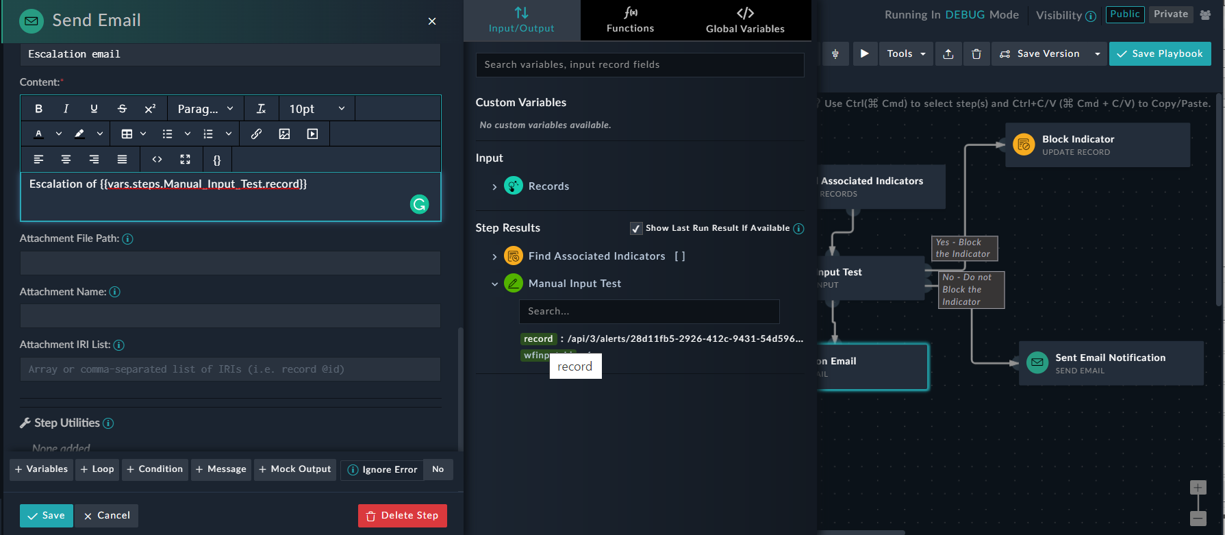Set playbook visibility to Private

click(1171, 14)
